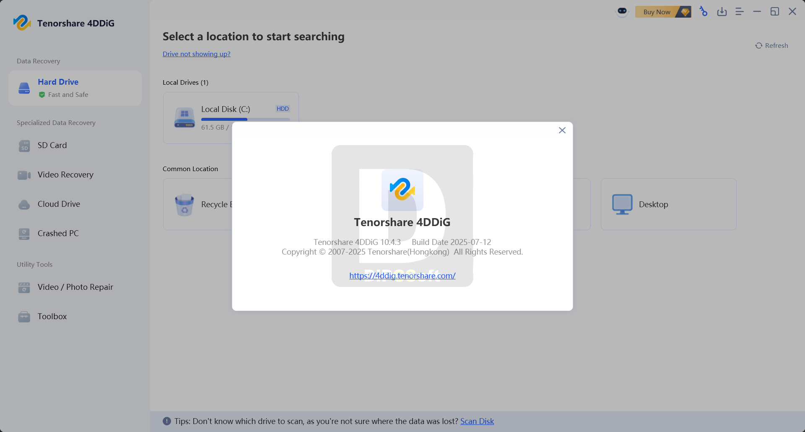Open Cloud Drive recovery
Viewport: 805px width, 432px height.
click(75, 204)
